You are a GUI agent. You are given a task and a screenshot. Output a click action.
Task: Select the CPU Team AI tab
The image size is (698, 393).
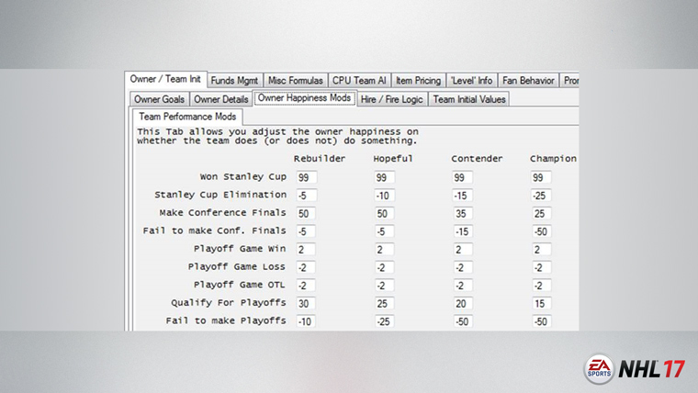[x=359, y=80]
